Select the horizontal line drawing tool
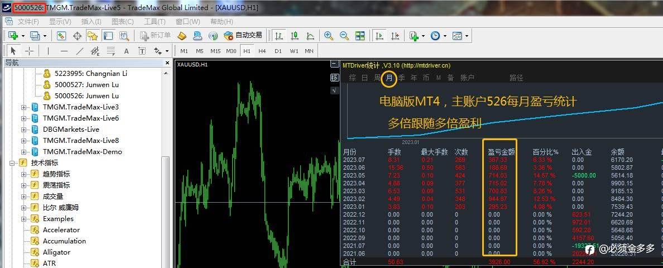The width and height of the screenshot is (663, 268). (64, 51)
